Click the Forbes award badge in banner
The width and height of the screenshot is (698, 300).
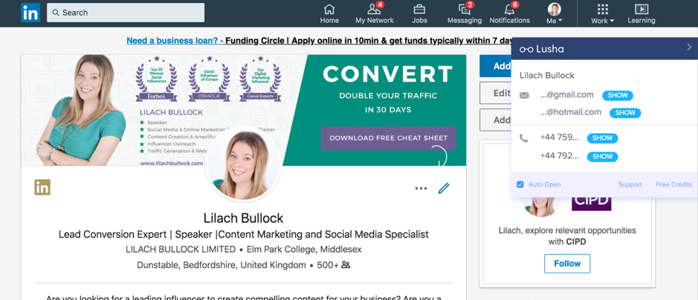(x=156, y=79)
